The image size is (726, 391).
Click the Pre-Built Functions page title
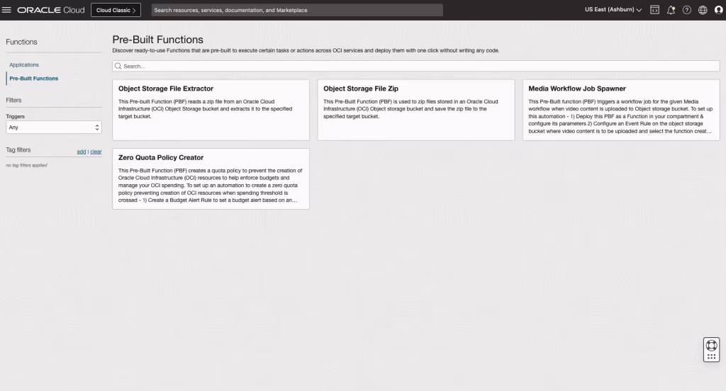(x=158, y=40)
